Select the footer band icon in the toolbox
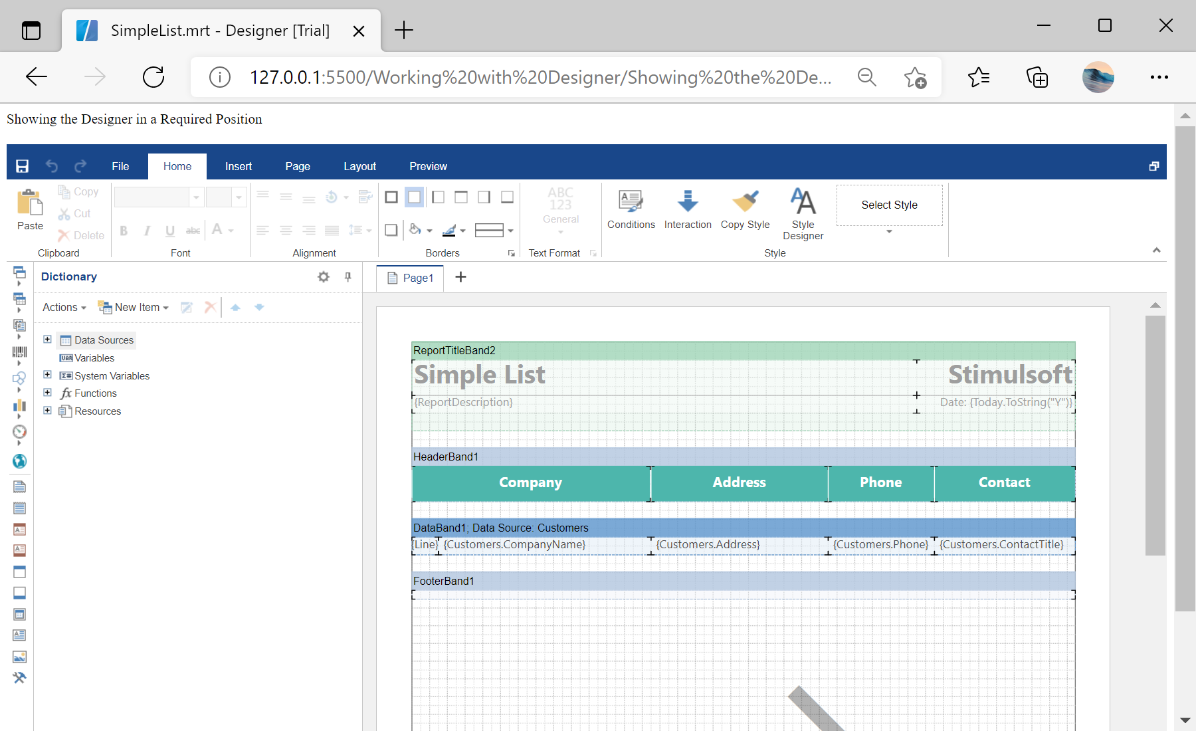This screenshot has height=731, width=1196. (19, 593)
